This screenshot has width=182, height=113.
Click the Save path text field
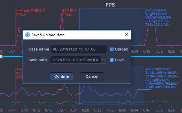pos(75,60)
